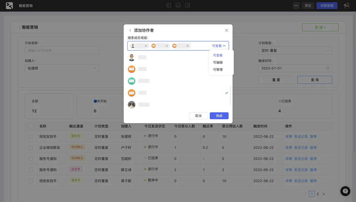Switch to right sidebar layout icon

pos(187,5)
